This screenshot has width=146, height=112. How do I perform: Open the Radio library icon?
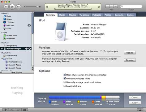click(x=5, y=28)
